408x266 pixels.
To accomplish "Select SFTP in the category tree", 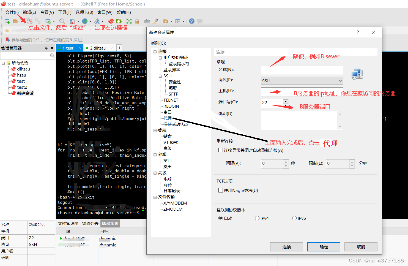I will tap(173, 94).
